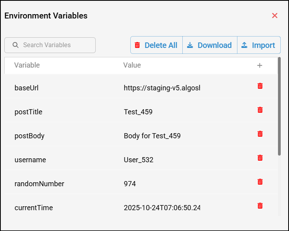Screen dimensions: 289x231
Task: Close the Environment Variables dialog
Action: coord(275,16)
